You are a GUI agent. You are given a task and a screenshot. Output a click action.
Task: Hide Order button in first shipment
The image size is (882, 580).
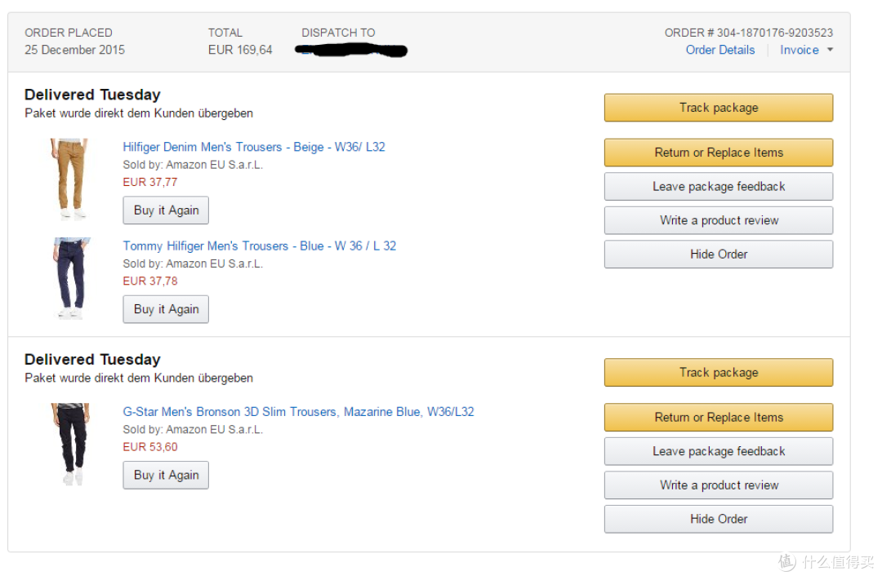pos(719,254)
